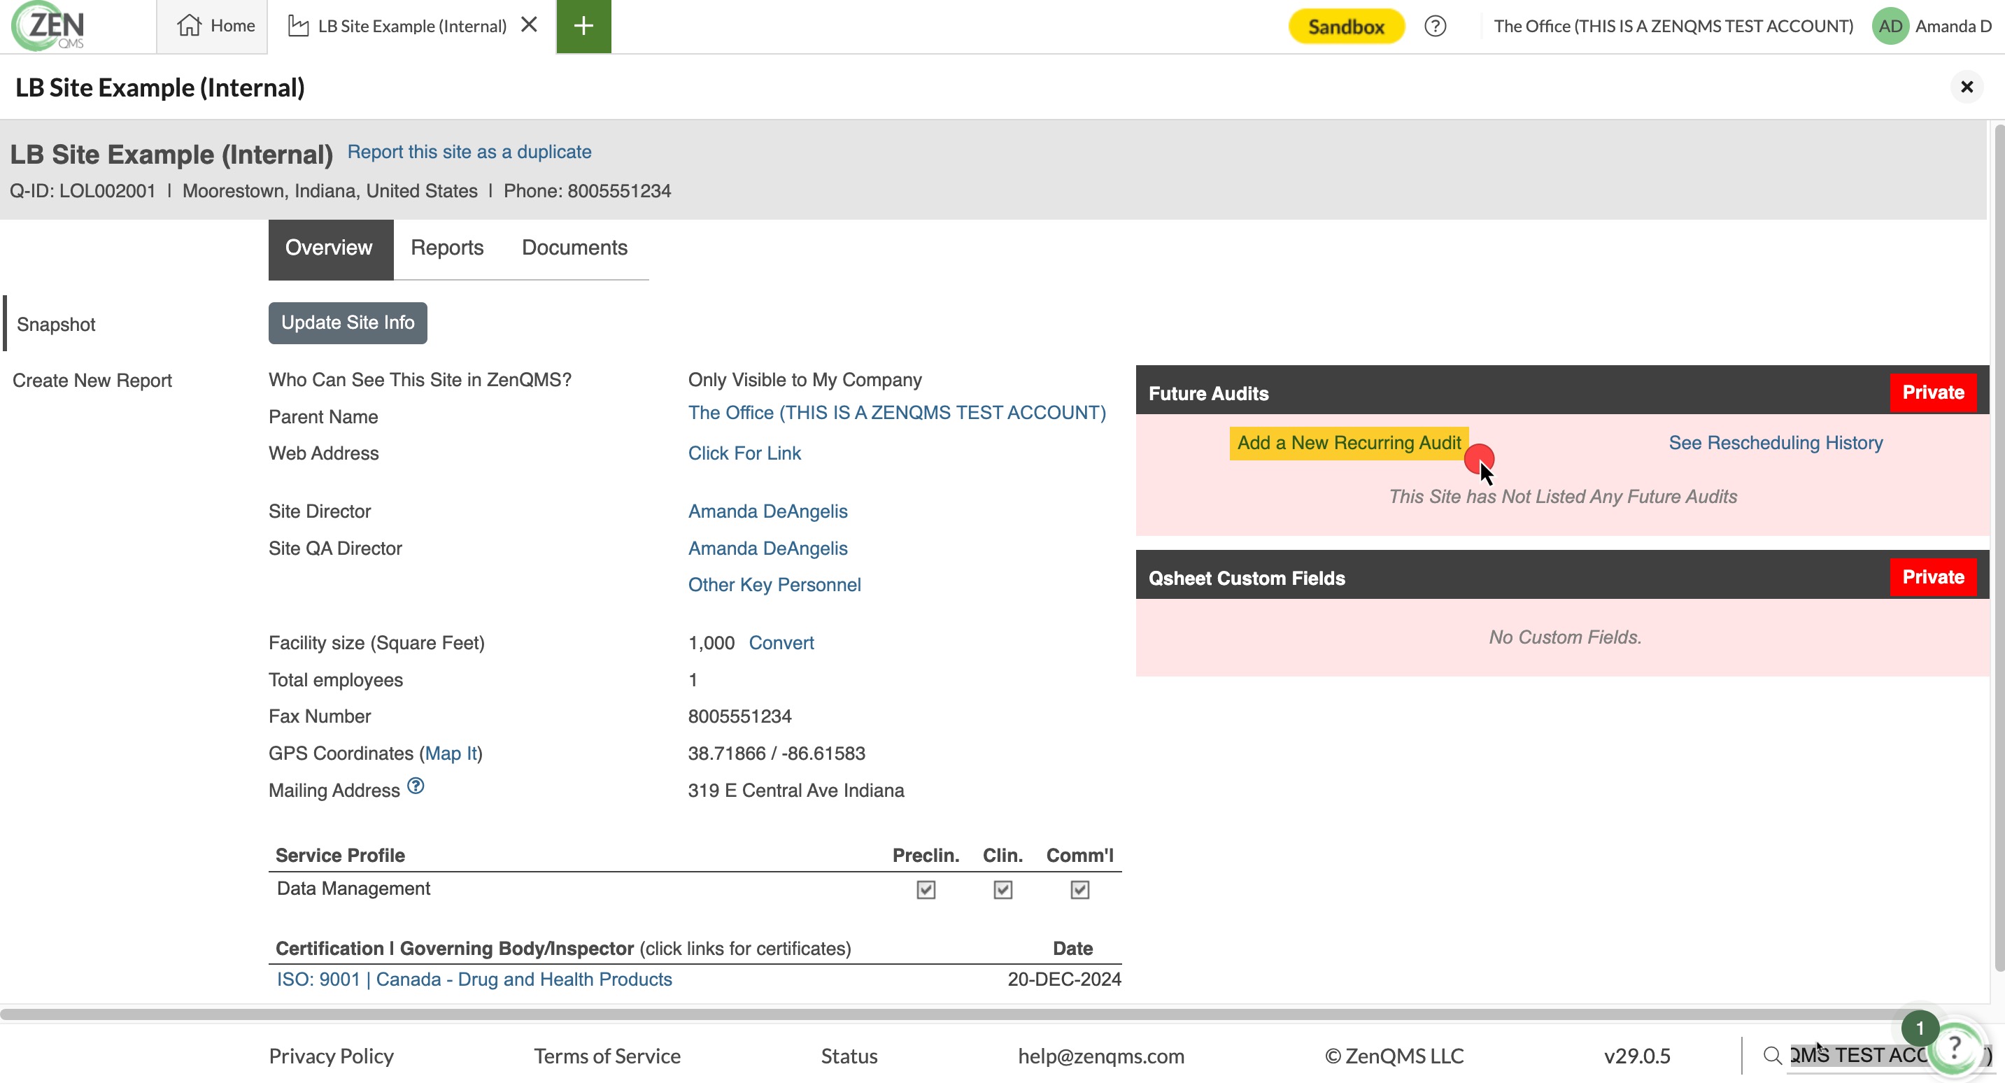Open the help question mark icon
Viewport: 2005px width, 1083px height.
click(x=1434, y=27)
